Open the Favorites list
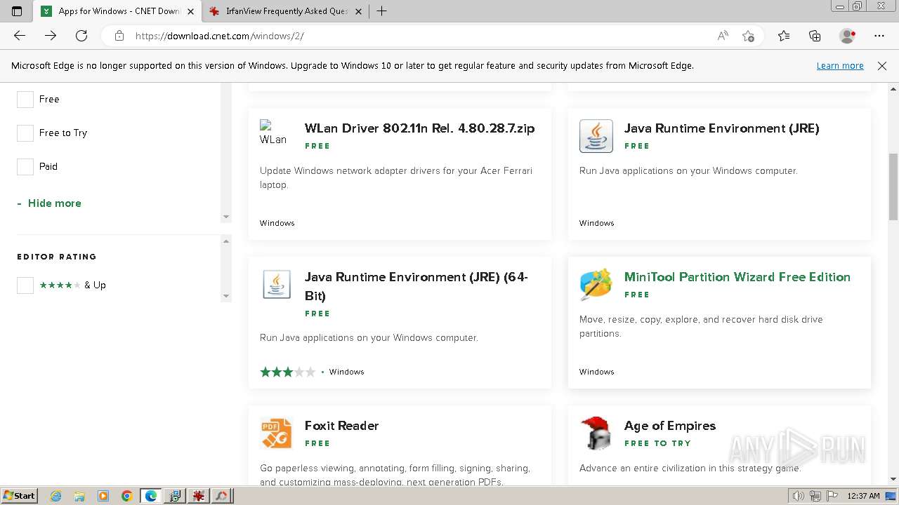The image size is (899, 505). click(x=784, y=36)
